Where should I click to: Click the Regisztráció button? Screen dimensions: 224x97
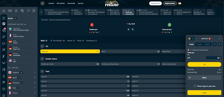[155, 3]
